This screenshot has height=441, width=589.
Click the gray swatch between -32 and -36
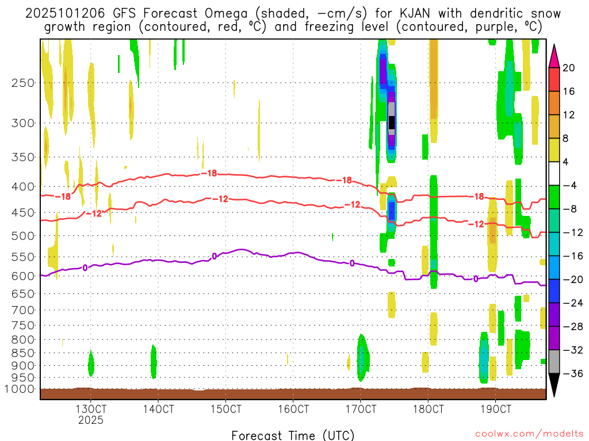point(554,362)
